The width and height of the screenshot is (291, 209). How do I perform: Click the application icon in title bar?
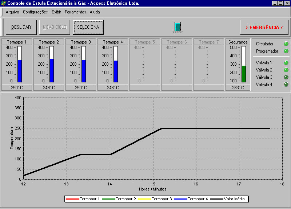click(4, 3)
